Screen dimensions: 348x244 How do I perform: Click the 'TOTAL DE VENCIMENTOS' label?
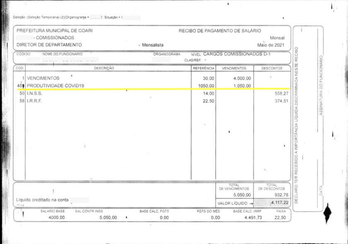(x=234, y=187)
